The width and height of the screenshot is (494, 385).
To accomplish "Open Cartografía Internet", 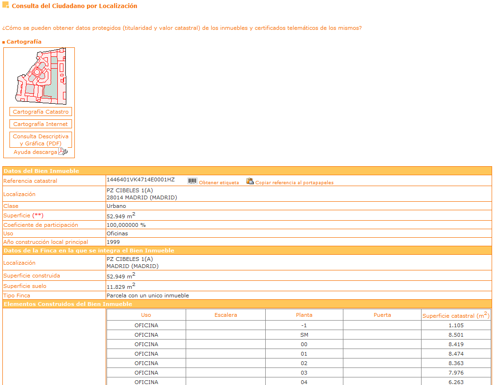I will point(41,124).
